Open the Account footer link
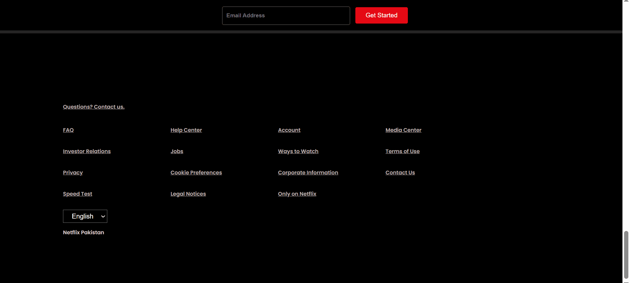This screenshot has height=283, width=630. click(x=289, y=130)
